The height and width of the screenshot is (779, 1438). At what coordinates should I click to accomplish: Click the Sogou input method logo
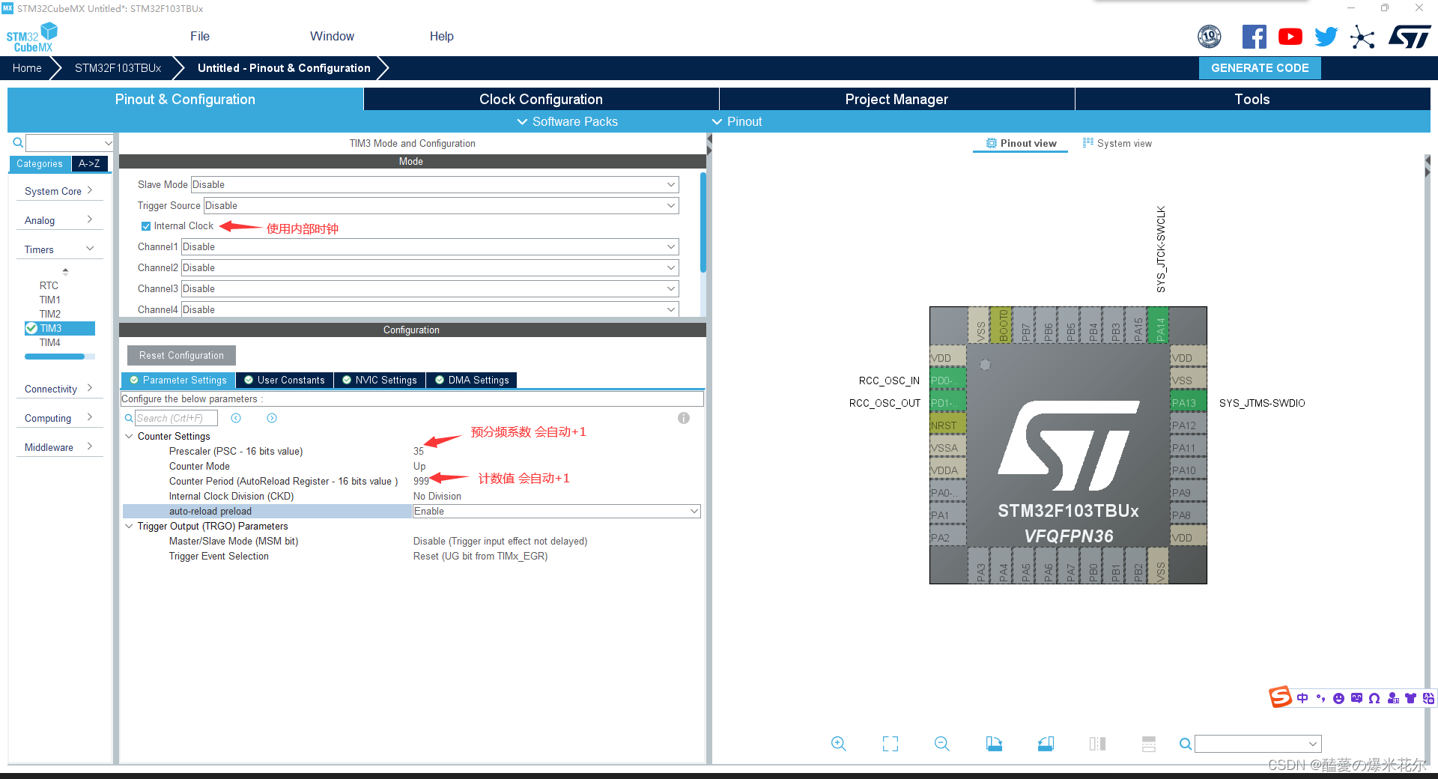(x=1280, y=697)
